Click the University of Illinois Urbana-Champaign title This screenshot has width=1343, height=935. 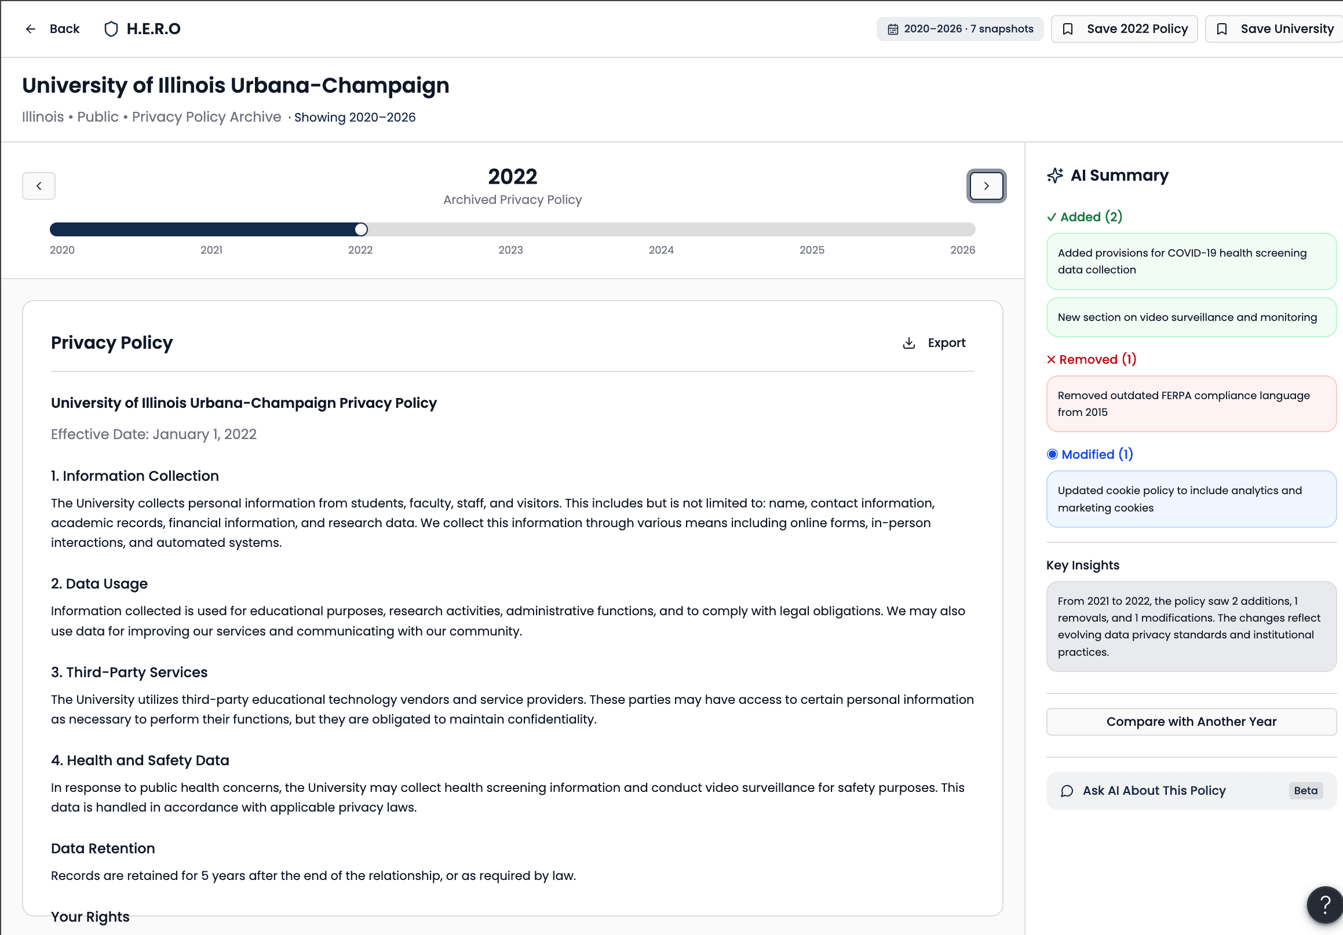[x=236, y=85]
